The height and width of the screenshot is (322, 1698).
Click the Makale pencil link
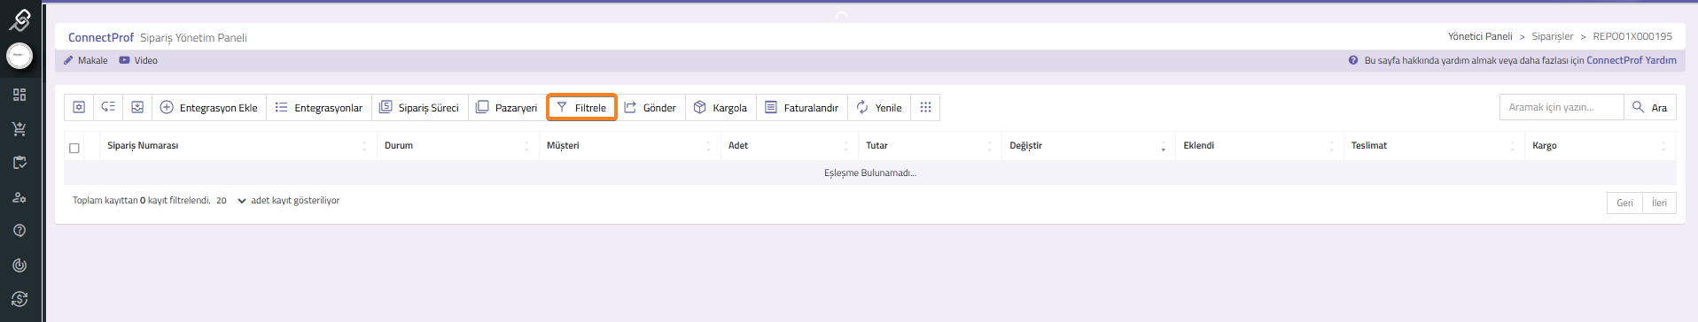click(x=85, y=60)
